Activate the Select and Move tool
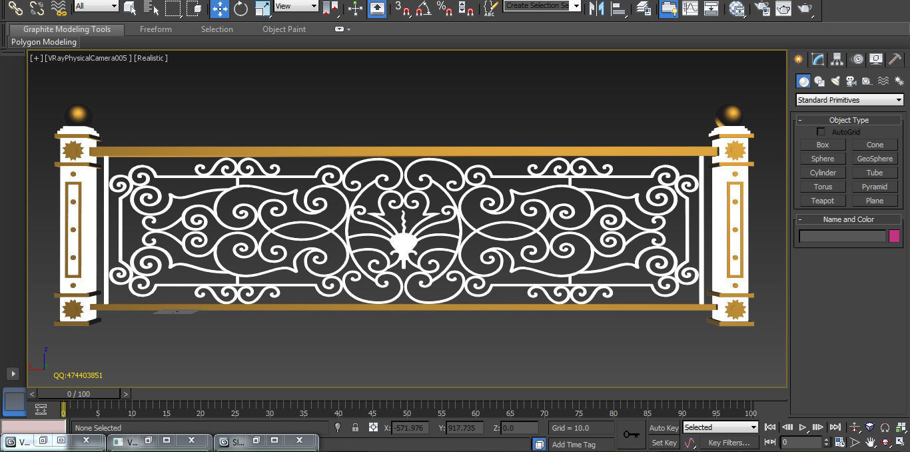Image resolution: width=910 pixels, height=452 pixels. 220,8
